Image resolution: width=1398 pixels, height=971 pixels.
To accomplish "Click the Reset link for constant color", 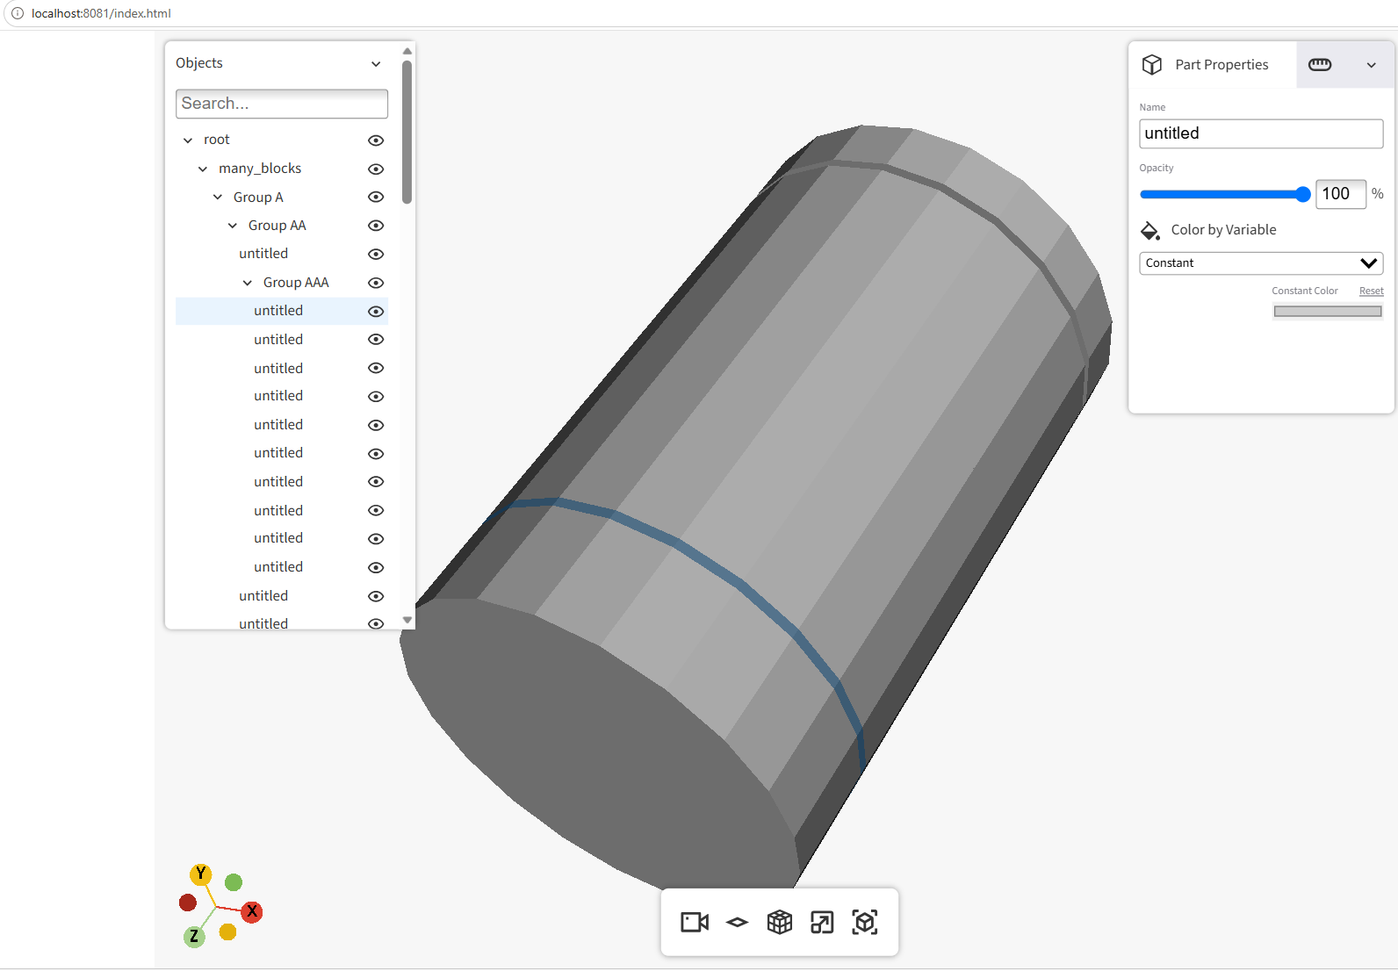I will pos(1371,291).
